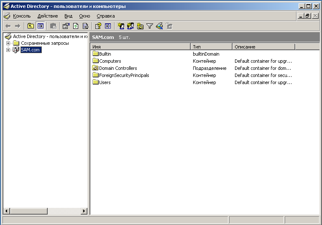Click tree pane scroll-right arrow
This screenshot has height=225, width=322.
pyautogui.click(x=84, y=211)
